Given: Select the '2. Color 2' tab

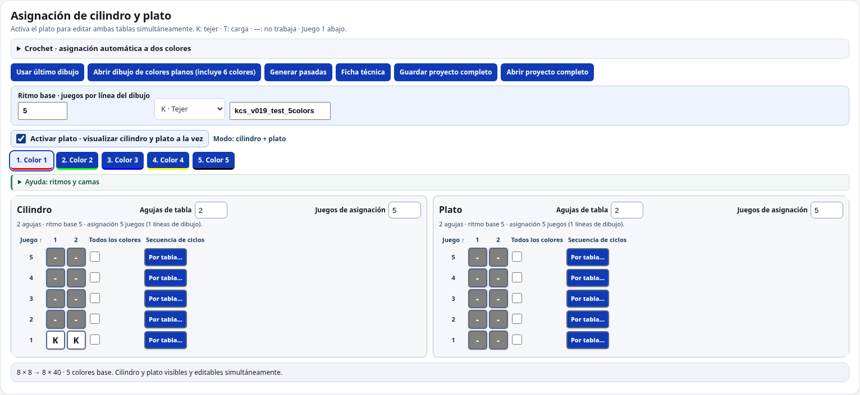Looking at the screenshot, I should (77, 160).
